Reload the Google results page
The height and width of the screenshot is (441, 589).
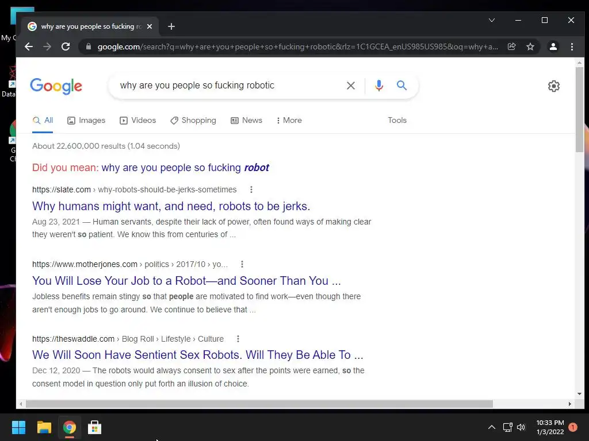[66, 47]
